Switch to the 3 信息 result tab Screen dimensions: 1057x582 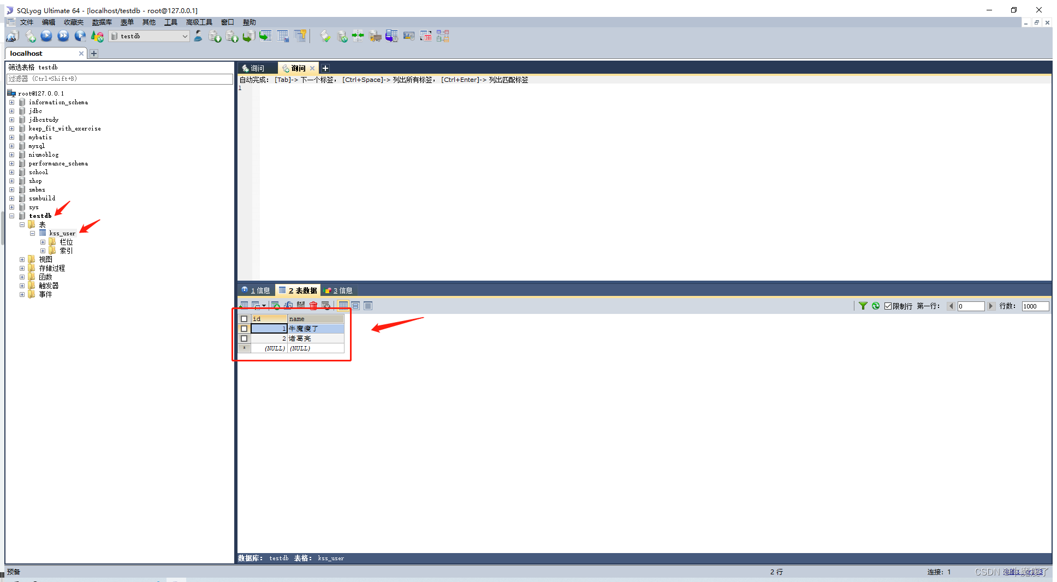(x=339, y=290)
